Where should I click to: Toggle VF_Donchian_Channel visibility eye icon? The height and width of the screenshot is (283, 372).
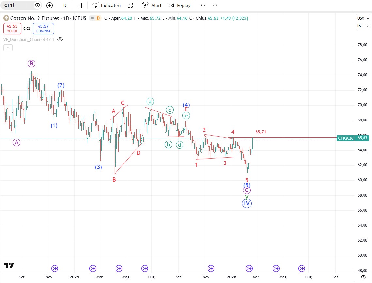[60, 39]
